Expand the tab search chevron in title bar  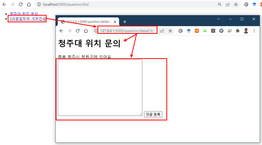pos(218,19)
